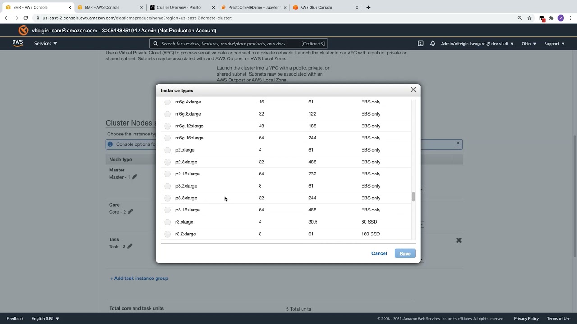Open the English (US) language menu
Screen dimensions: 577x324
click(x=45, y=318)
